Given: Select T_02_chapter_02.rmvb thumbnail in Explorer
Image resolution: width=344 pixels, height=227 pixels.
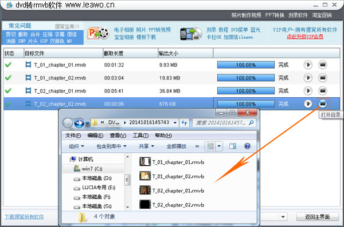Looking at the screenshot, I should coord(145,205).
